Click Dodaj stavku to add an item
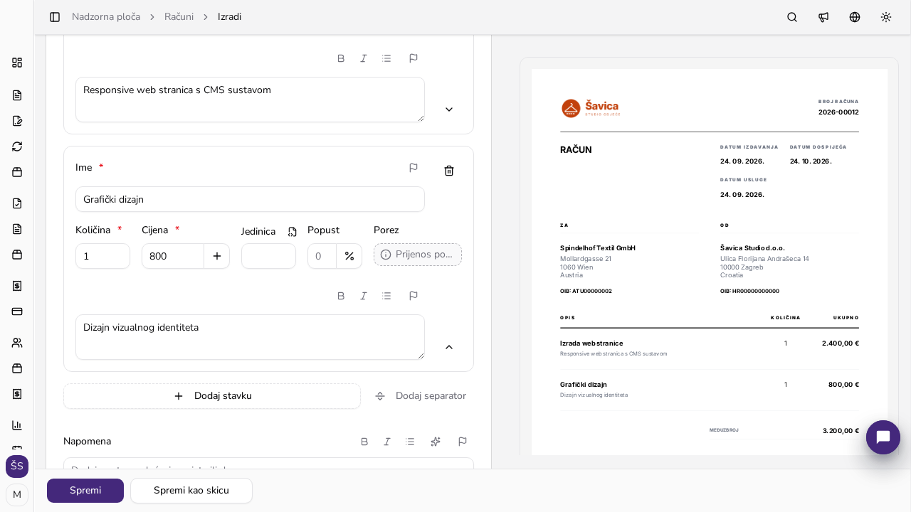The height and width of the screenshot is (512, 911). [212, 396]
